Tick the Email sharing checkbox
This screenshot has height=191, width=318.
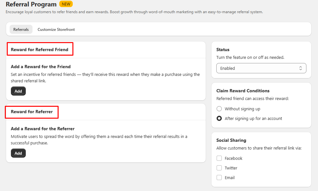pyautogui.click(x=219, y=177)
